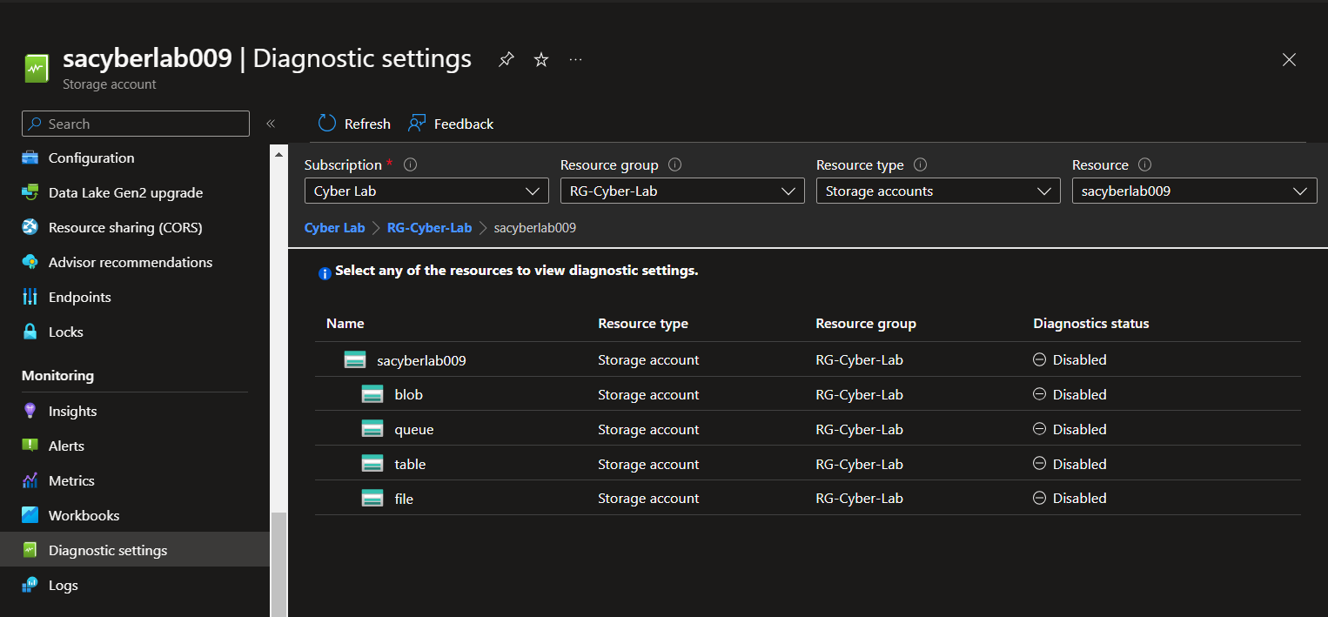Show info tooltip for Resource type filter
The image size is (1328, 617).
click(920, 164)
